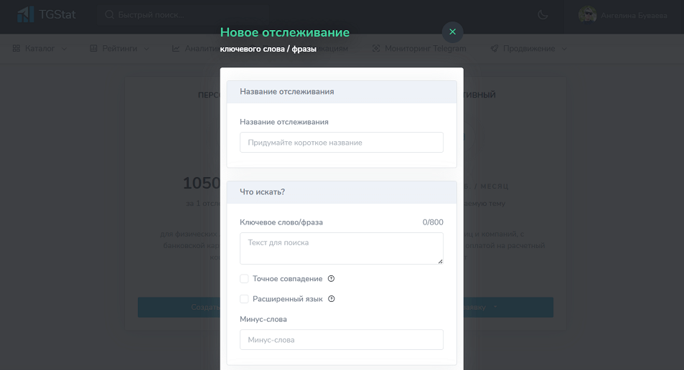Click the TGStat logo icon
The height and width of the screenshot is (370, 684).
(26, 14)
